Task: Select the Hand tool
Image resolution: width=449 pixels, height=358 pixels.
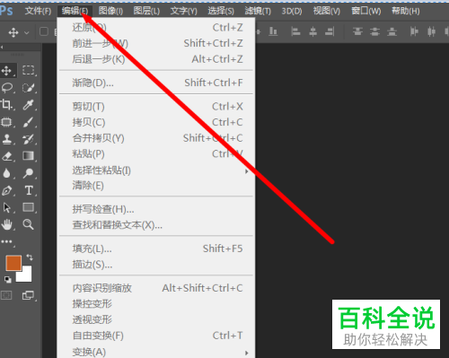Action: pyautogui.click(x=6, y=224)
